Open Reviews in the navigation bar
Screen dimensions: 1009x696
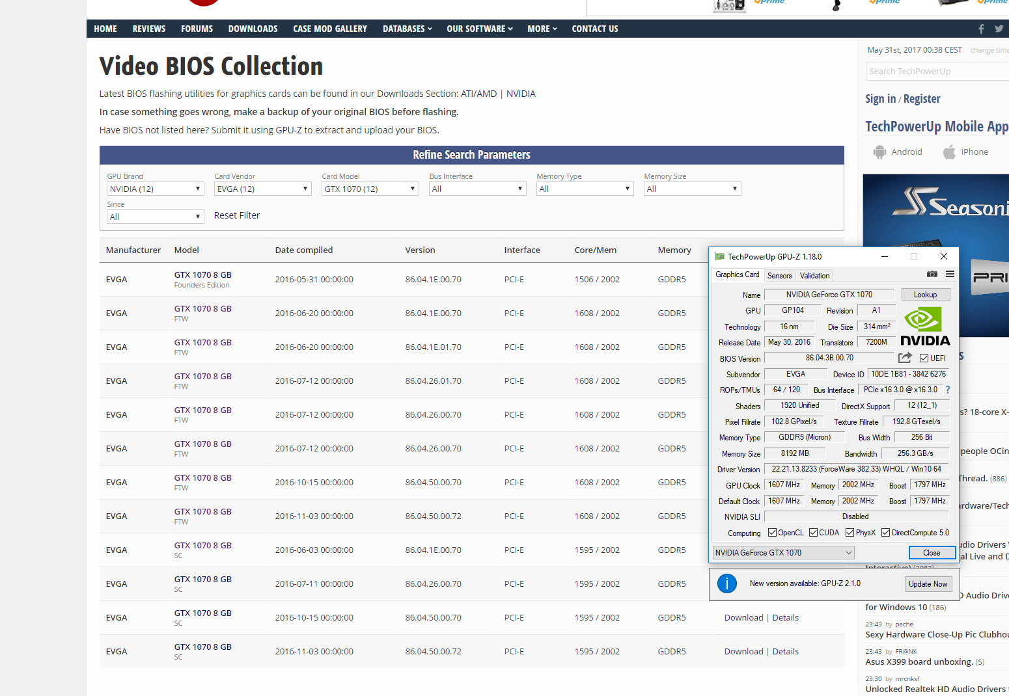[x=149, y=29]
